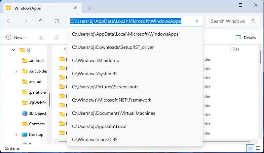The image size is (264, 153).
Task: Select C:\Users\bj\AppData\Local suggestion
Action: pos(135,126)
